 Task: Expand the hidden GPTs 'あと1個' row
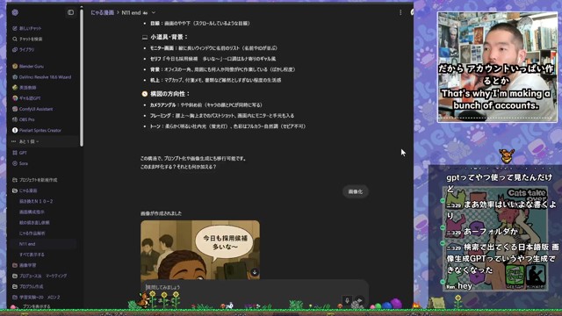pos(29,141)
